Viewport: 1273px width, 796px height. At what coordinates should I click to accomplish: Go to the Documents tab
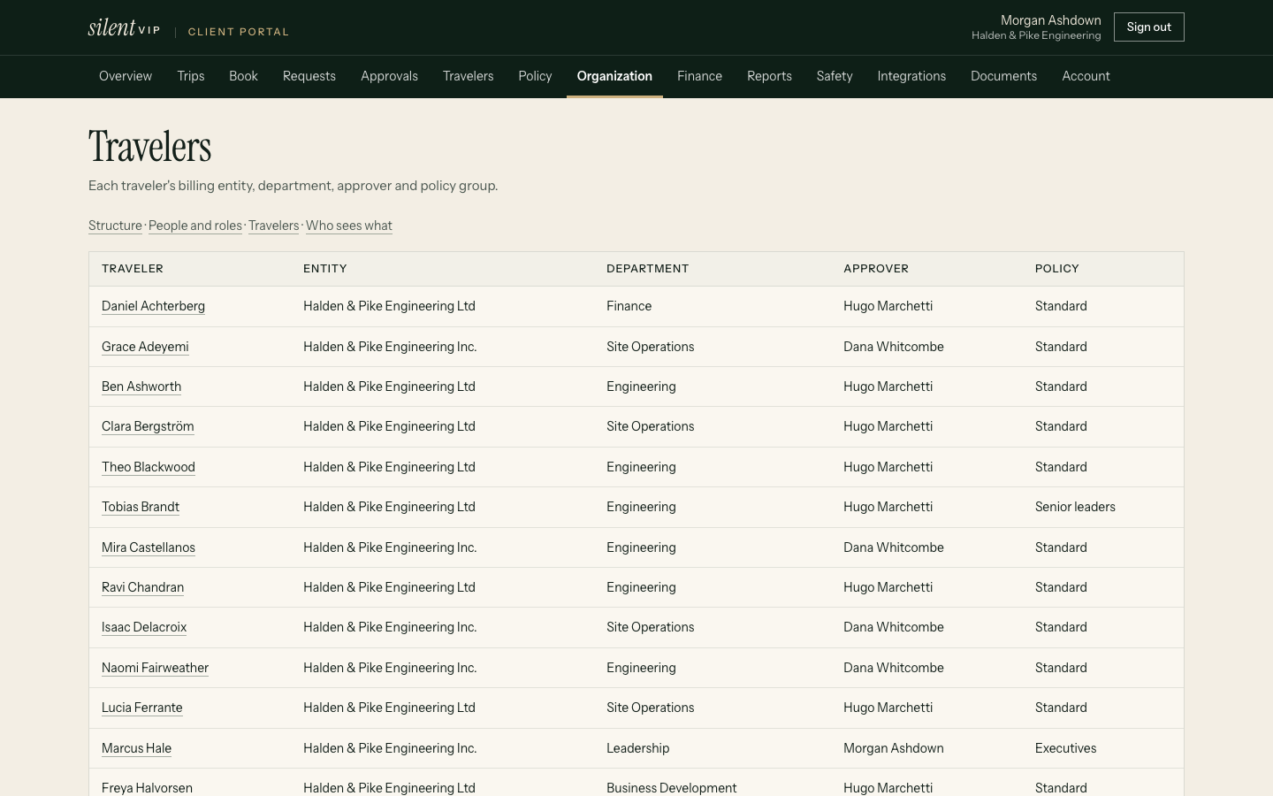1003,76
